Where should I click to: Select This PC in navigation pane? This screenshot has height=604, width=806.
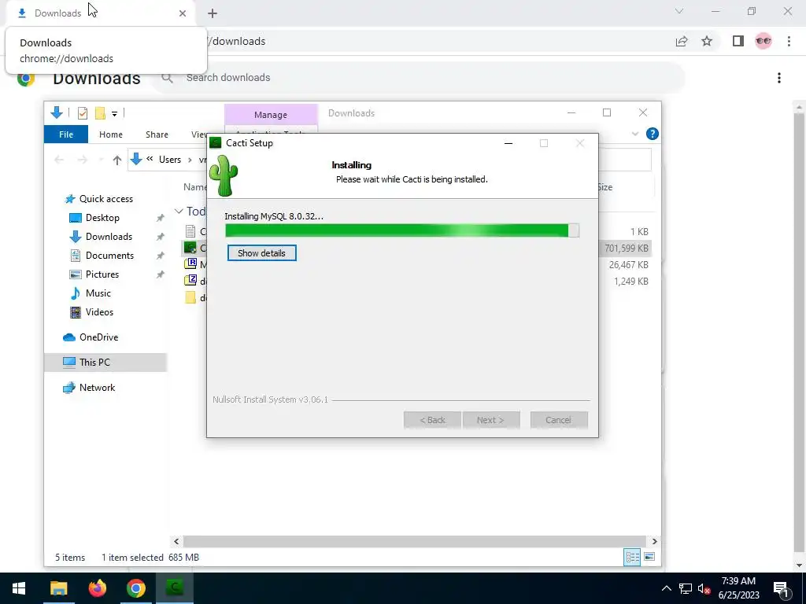coord(105,363)
